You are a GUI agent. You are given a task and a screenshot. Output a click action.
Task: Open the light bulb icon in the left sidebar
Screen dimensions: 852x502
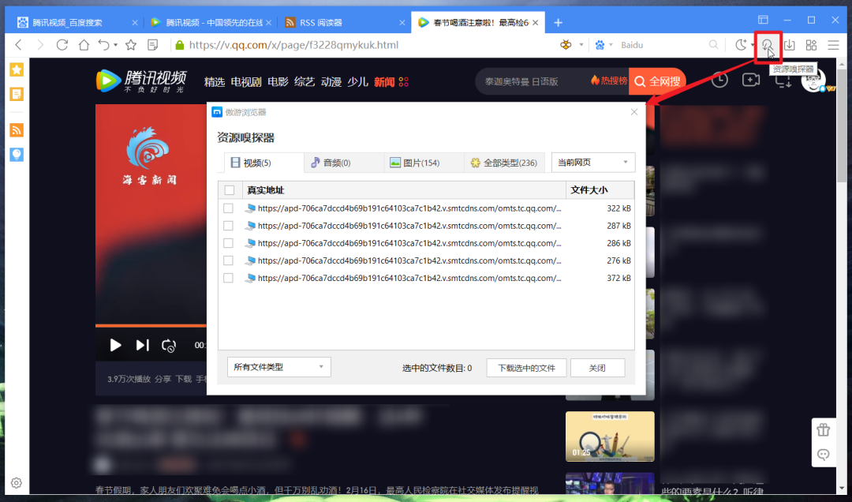[17, 155]
